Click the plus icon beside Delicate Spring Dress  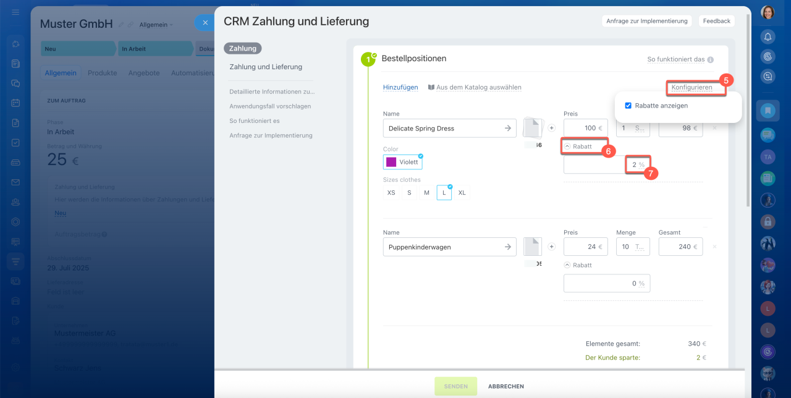coord(552,128)
